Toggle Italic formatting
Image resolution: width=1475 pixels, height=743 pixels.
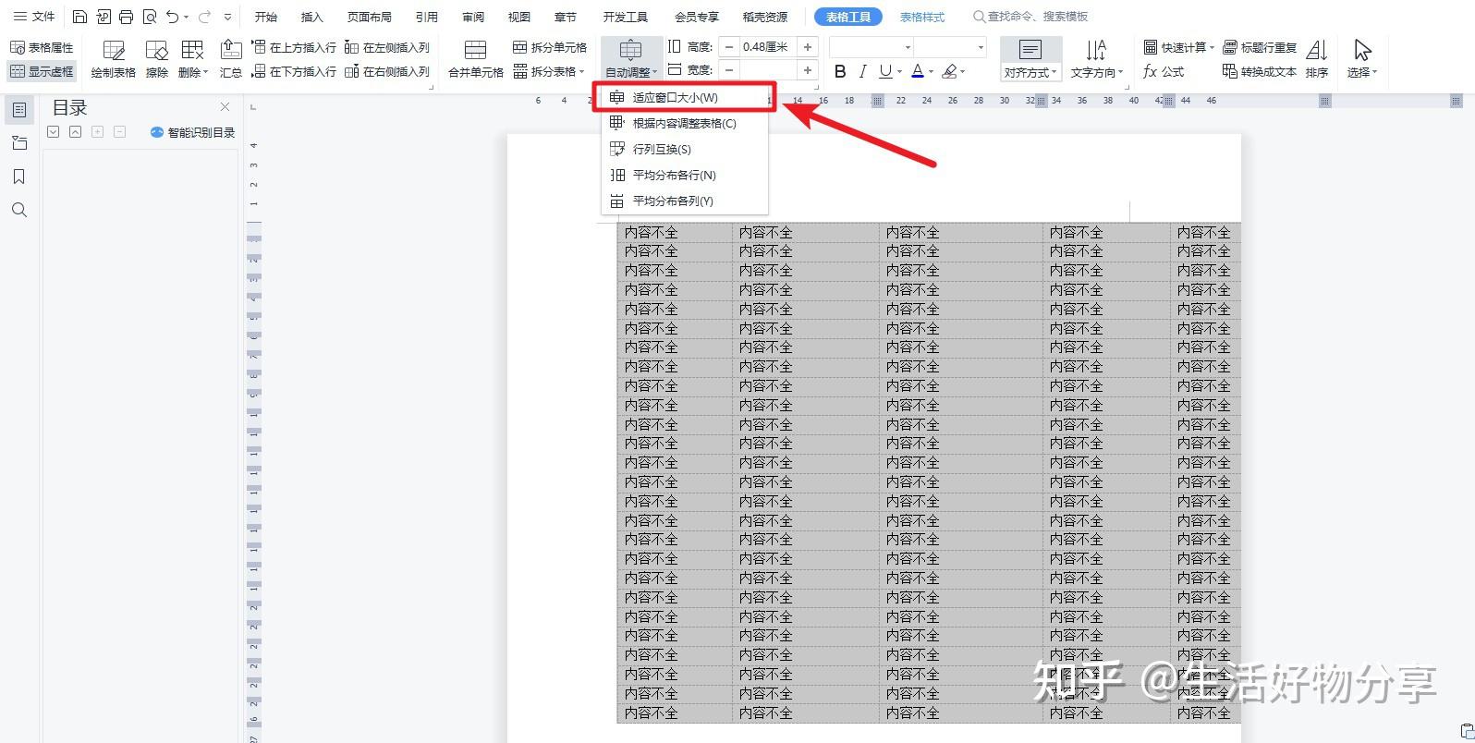pos(862,71)
